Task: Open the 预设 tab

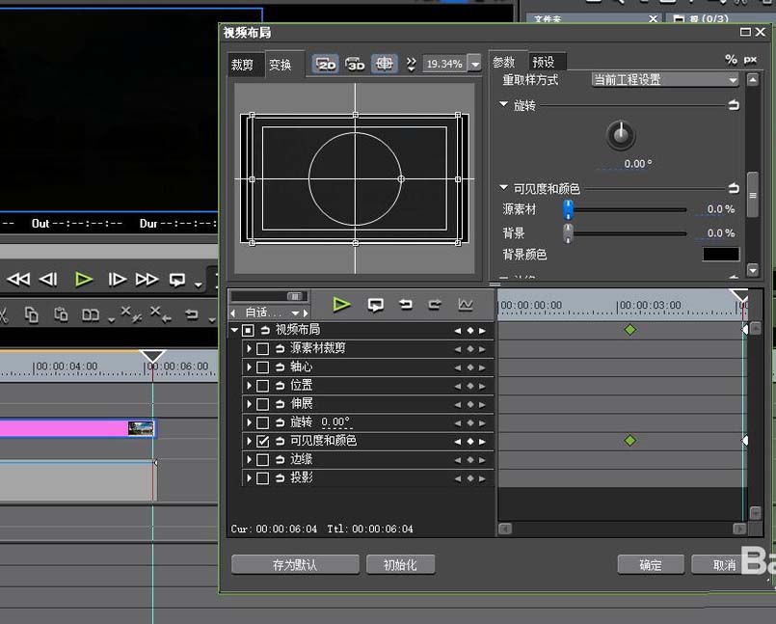Action: click(x=544, y=62)
